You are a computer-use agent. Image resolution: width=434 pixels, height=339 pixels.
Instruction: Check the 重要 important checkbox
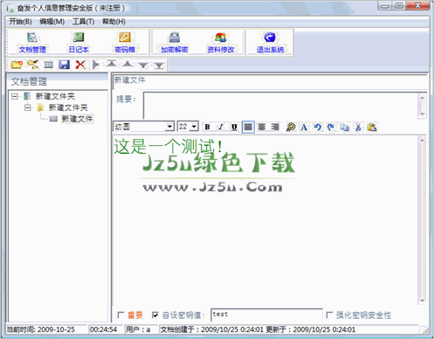(121, 315)
